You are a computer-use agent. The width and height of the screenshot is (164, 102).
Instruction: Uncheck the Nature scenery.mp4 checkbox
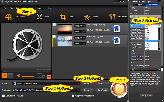pyautogui.click(x=54, y=37)
